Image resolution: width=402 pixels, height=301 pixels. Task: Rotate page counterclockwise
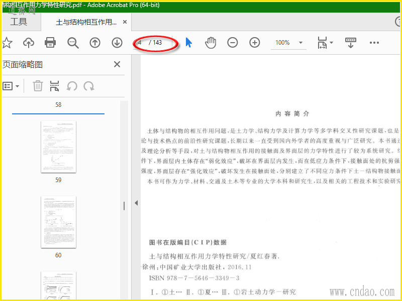[x=72, y=86]
